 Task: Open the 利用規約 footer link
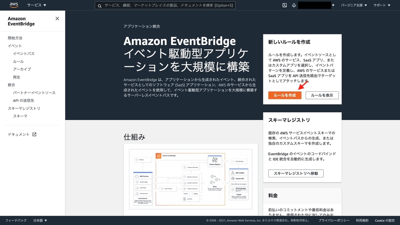pos(362,221)
